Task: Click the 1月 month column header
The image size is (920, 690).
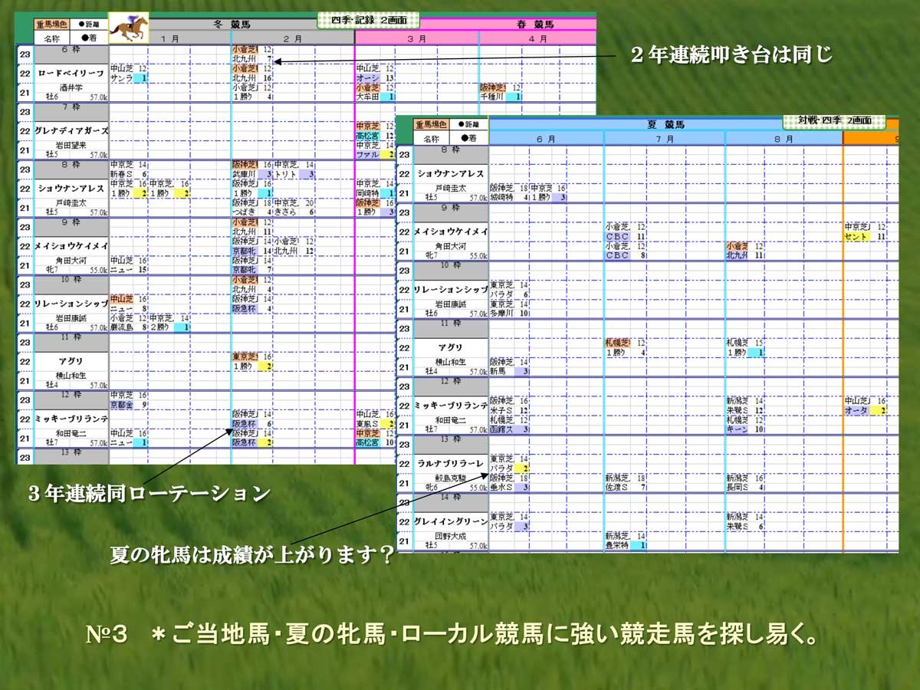Action: coord(169,38)
